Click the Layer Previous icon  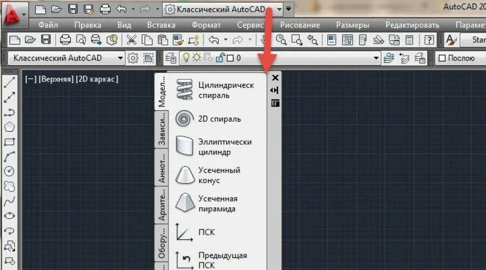(404, 58)
